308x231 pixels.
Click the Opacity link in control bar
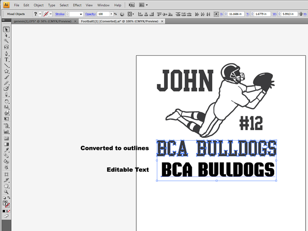click(90, 14)
